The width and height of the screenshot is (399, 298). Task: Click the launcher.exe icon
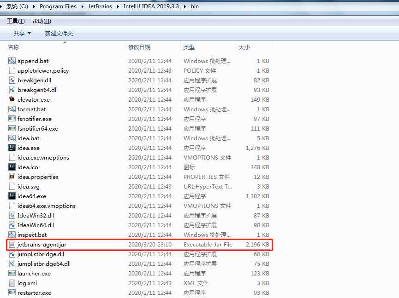point(12,273)
